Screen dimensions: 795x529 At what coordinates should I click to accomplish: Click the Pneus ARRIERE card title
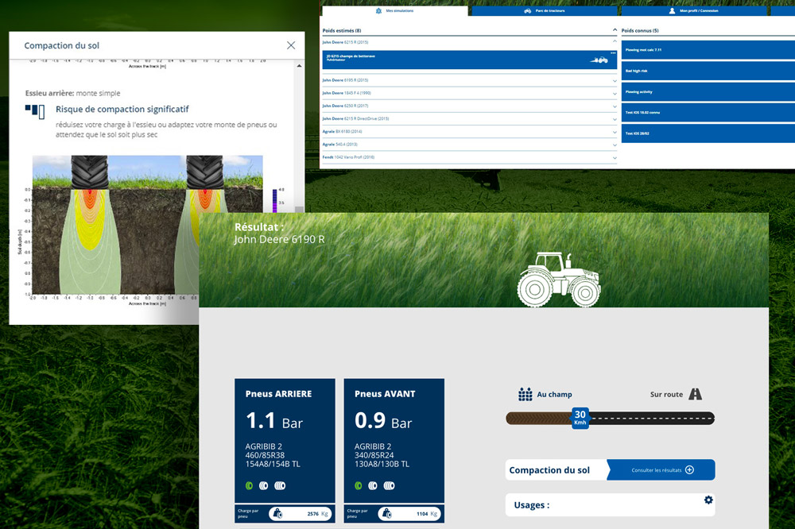click(x=278, y=394)
